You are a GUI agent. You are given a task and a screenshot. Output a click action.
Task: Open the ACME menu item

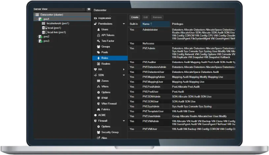click(110, 115)
